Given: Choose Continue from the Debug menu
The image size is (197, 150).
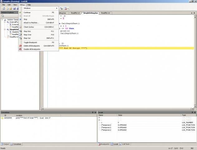Looking at the screenshot, I should click(39, 12).
